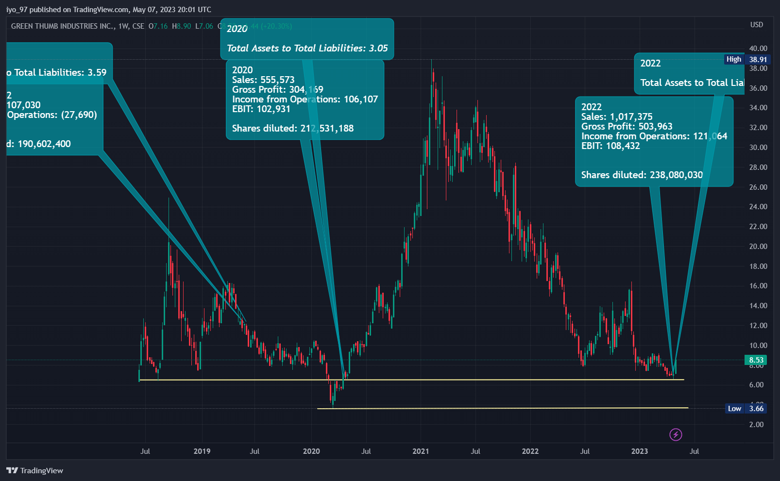780x481 pixels.
Task: Click the current price label 8.53
Action: pos(756,360)
